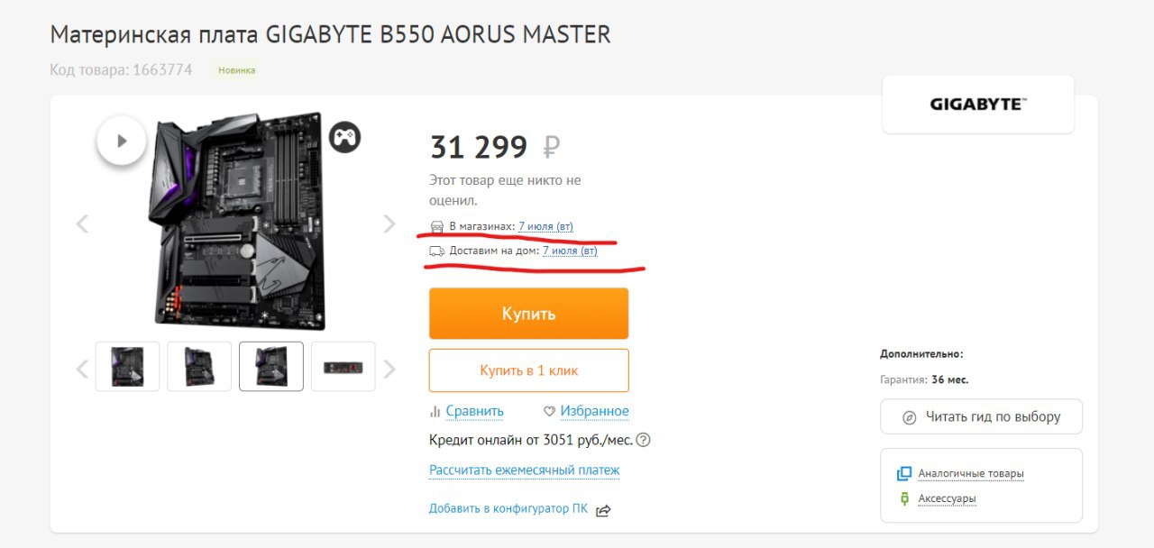
Task: Select the rear I/O panel thumbnail
Action: pos(343,366)
